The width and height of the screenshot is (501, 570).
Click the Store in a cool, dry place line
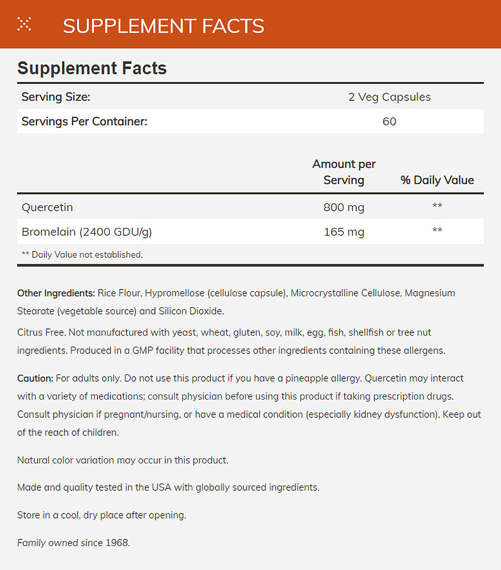101,515
